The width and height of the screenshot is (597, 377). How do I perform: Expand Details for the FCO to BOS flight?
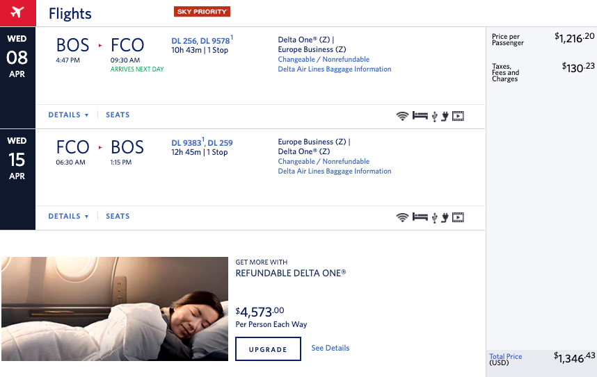coord(68,217)
